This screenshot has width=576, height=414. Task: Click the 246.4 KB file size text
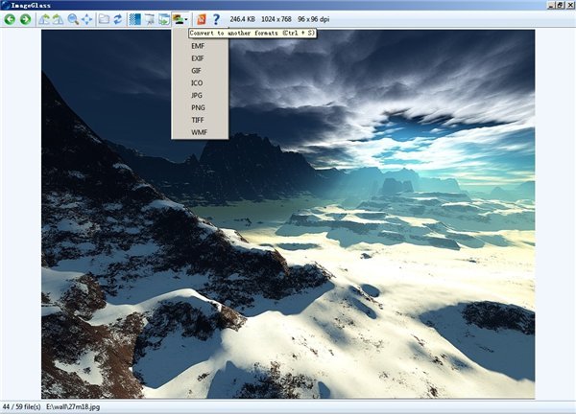pos(242,19)
